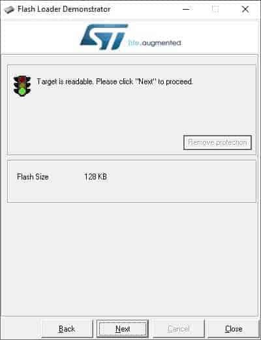Image resolution: width=261 pixels, height=340 pixels.
Task: Click the greyed-out maximize window icon
Action: point(215,9)
